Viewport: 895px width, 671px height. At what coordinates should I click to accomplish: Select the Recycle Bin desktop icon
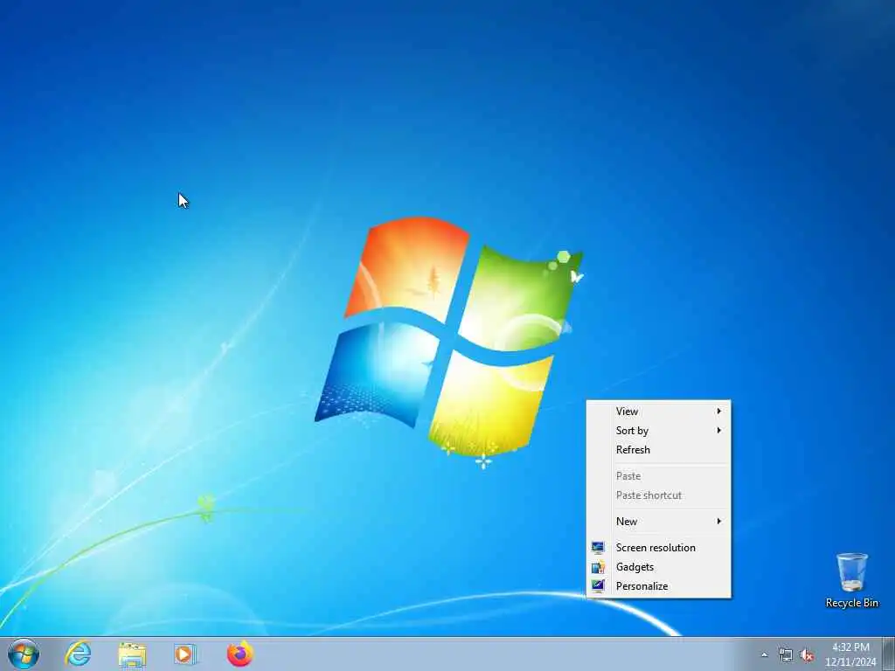pos(851,580)
